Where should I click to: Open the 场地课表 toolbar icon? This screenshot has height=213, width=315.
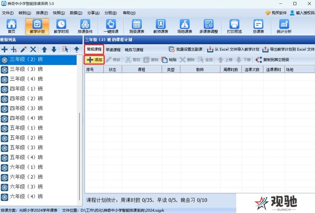185,26
